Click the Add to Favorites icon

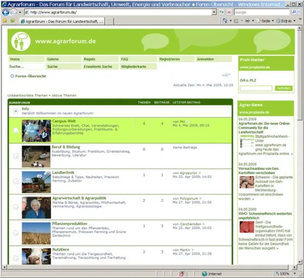click(13, 21)
